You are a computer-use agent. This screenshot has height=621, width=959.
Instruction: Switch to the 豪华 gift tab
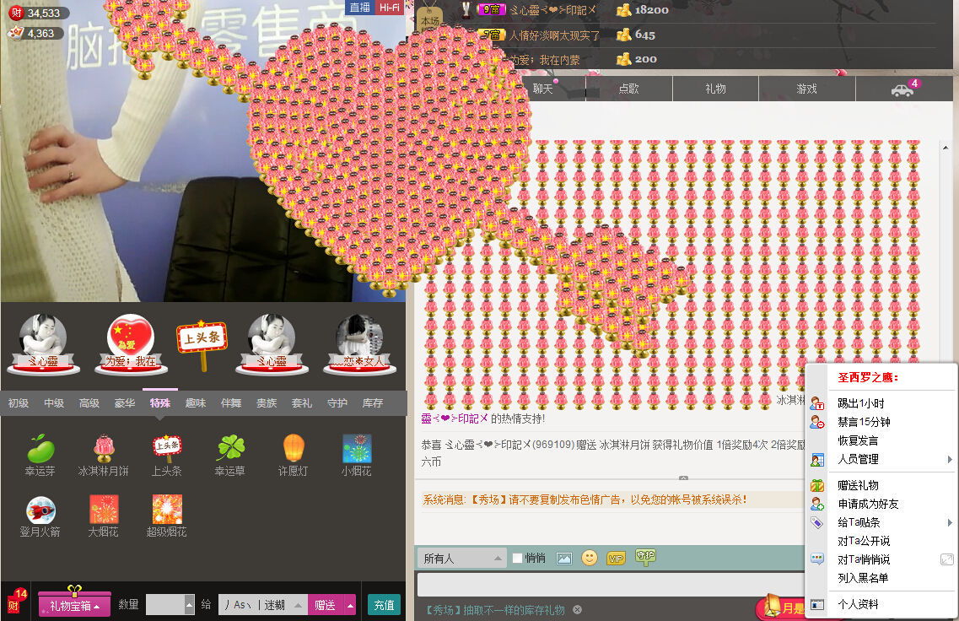click(x=125, y=403)
